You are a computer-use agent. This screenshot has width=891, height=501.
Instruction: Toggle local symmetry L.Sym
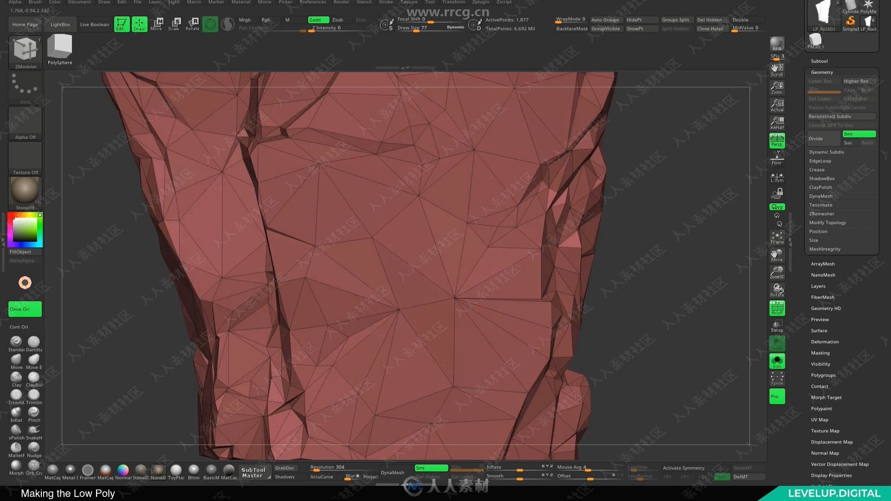pos(777,176)
